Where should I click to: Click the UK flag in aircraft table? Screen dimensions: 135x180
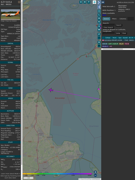coord(103,40)
